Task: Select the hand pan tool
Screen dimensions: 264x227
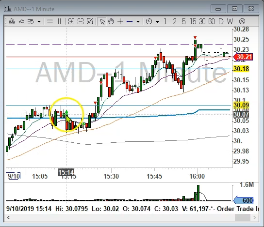Action: (111, 21)
